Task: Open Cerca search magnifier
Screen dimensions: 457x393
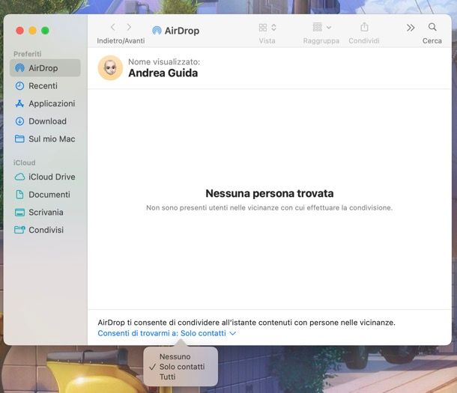Action: pyautogui.click(x=432, y=27)
